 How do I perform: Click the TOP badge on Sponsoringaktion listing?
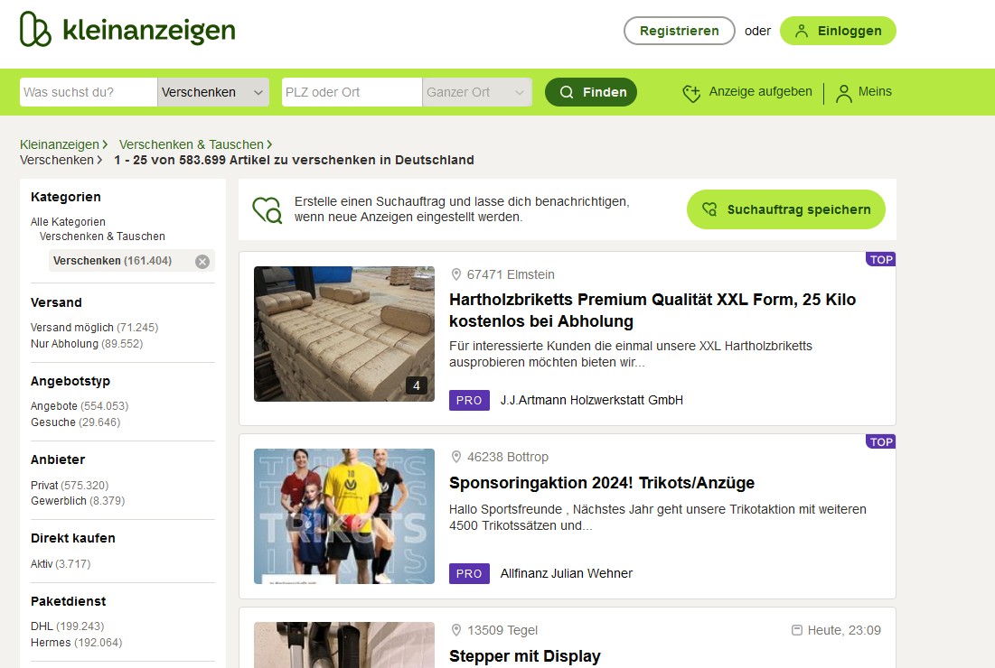click(x=881, y=441)
